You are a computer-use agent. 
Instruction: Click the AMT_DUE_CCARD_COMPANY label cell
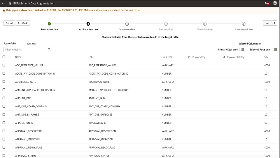click(104, 107)
